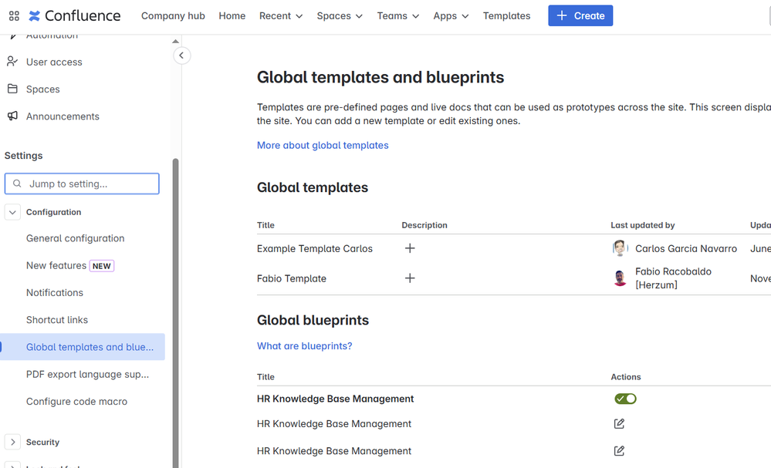
Task: Edit the second HR Knowledge Base Management blueprint
Action: point(619,424)
